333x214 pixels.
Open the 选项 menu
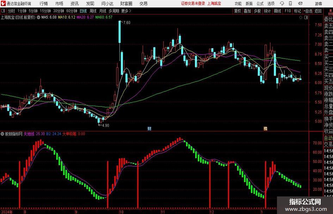[x=271, y=4]
